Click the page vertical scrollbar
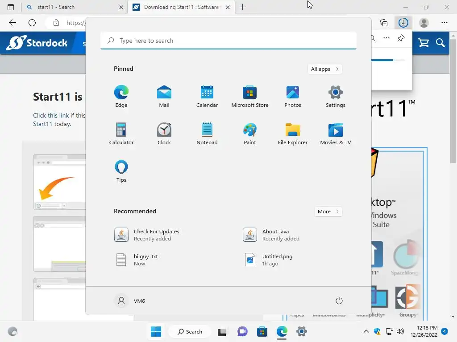Image resolution: width=457 pixels, height=342 pixels. click(x=453, y=101)
